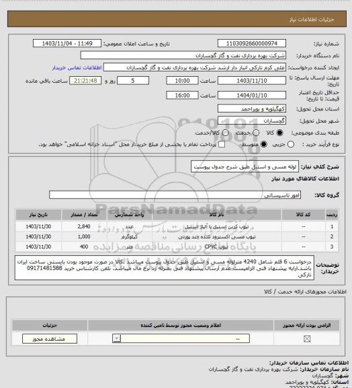This screenshot has height=388, width=352.
Task: Click the اطلاعات مجوزهای ارائه خدمت / کالا heading
Action: pos(305,292)
